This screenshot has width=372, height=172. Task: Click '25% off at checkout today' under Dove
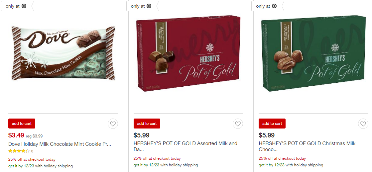(32, 159)
